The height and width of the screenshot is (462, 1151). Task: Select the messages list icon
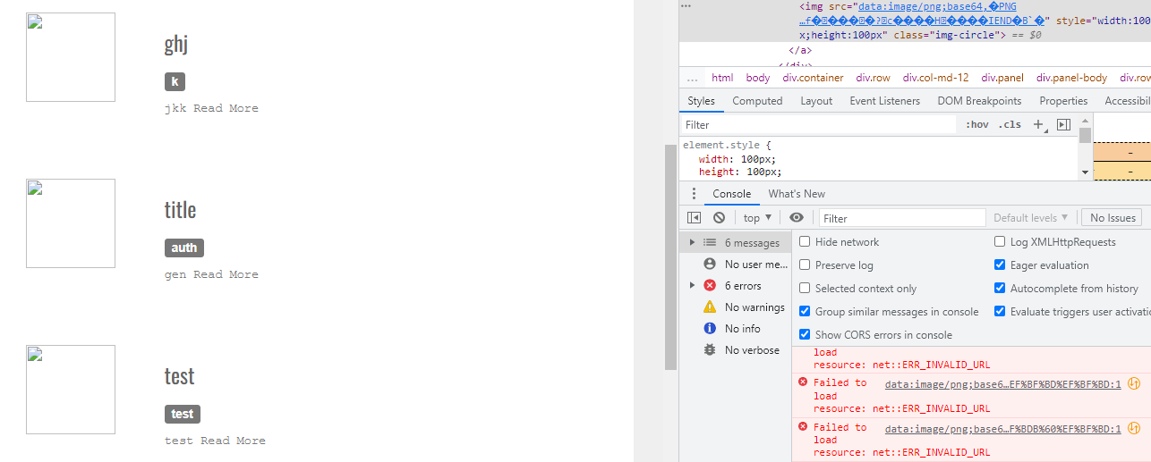pos(710,243)
